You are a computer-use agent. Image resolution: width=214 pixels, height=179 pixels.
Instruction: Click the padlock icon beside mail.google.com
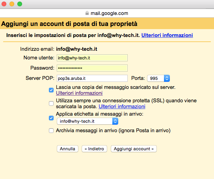click(87, 13)
